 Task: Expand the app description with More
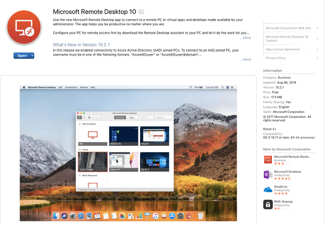click(x=245, y=38)
